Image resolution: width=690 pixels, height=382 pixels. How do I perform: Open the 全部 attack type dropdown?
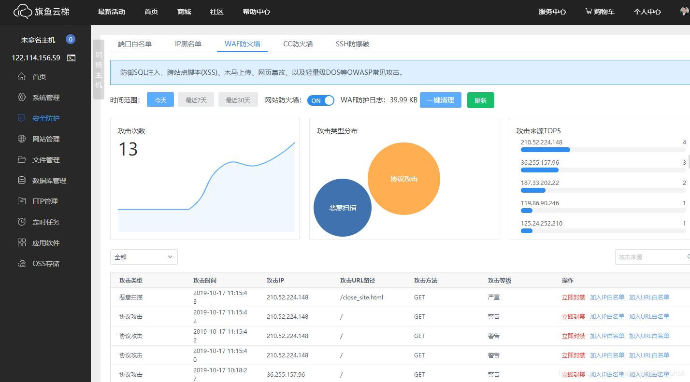point(143,256)
